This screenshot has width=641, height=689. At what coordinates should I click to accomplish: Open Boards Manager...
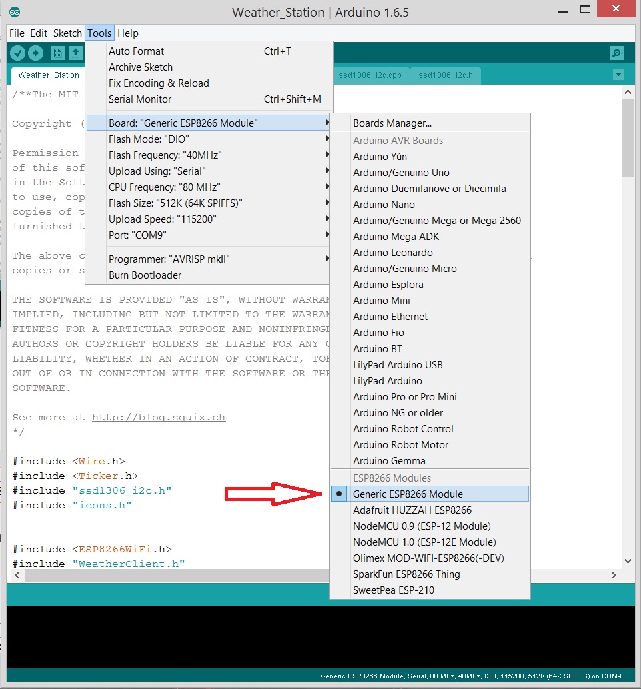pyautogui.click(x=430, y=123)
